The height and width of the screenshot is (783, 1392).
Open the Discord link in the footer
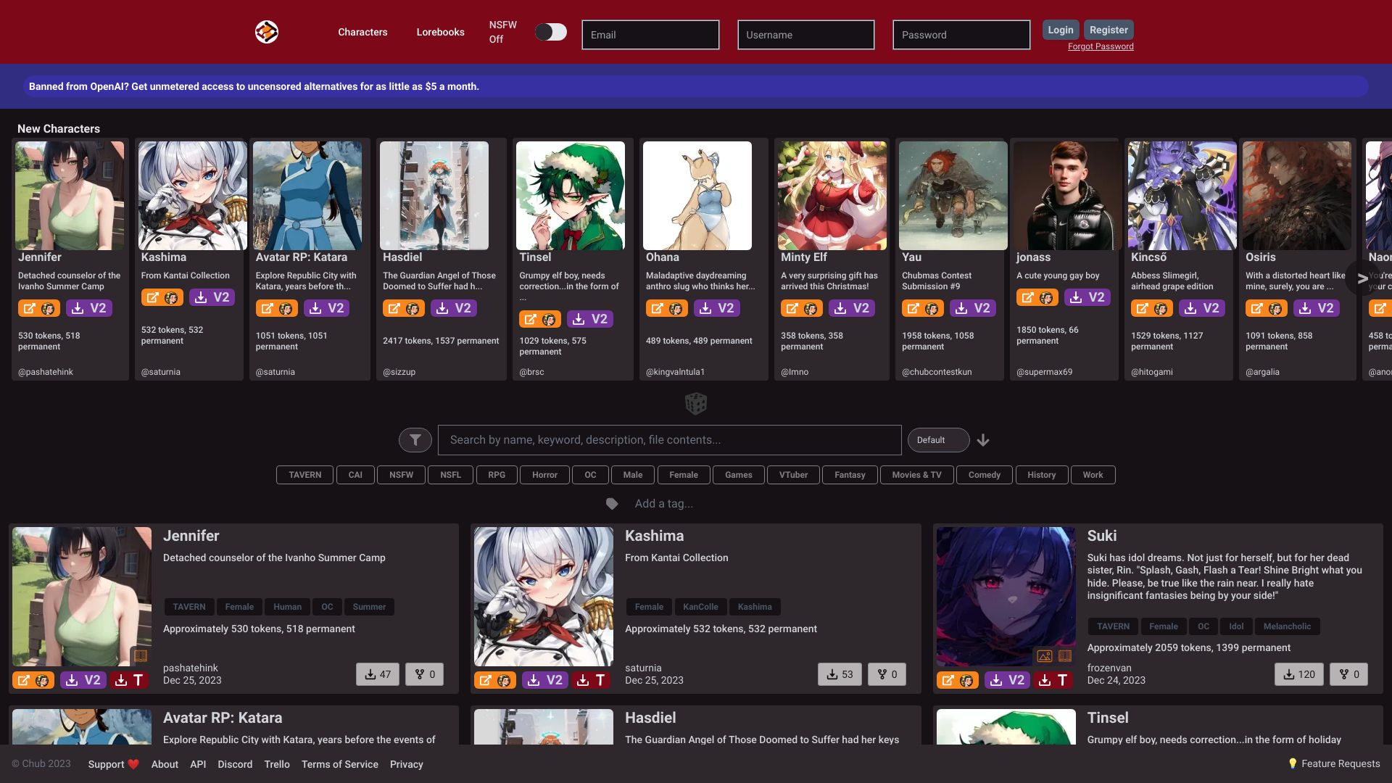click(x=235, y=764)
